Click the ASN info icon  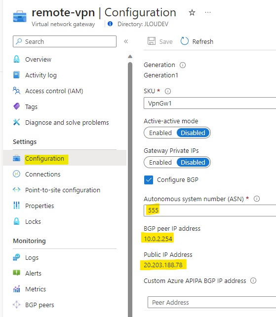click(x=257, y=199)
